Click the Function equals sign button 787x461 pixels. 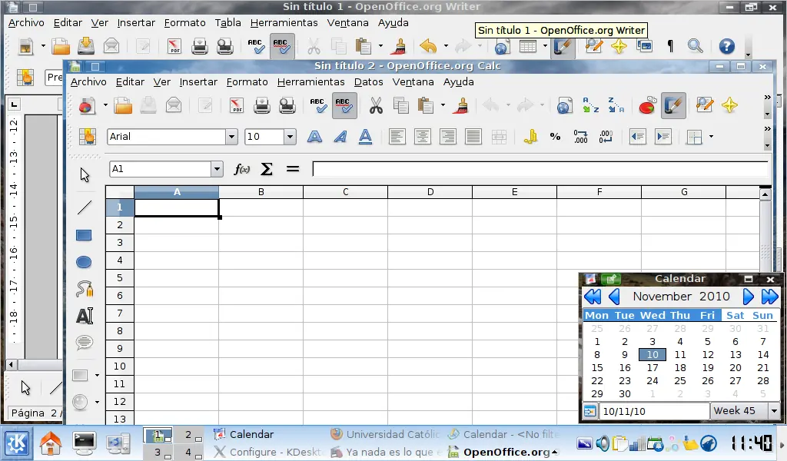[293, 169]
